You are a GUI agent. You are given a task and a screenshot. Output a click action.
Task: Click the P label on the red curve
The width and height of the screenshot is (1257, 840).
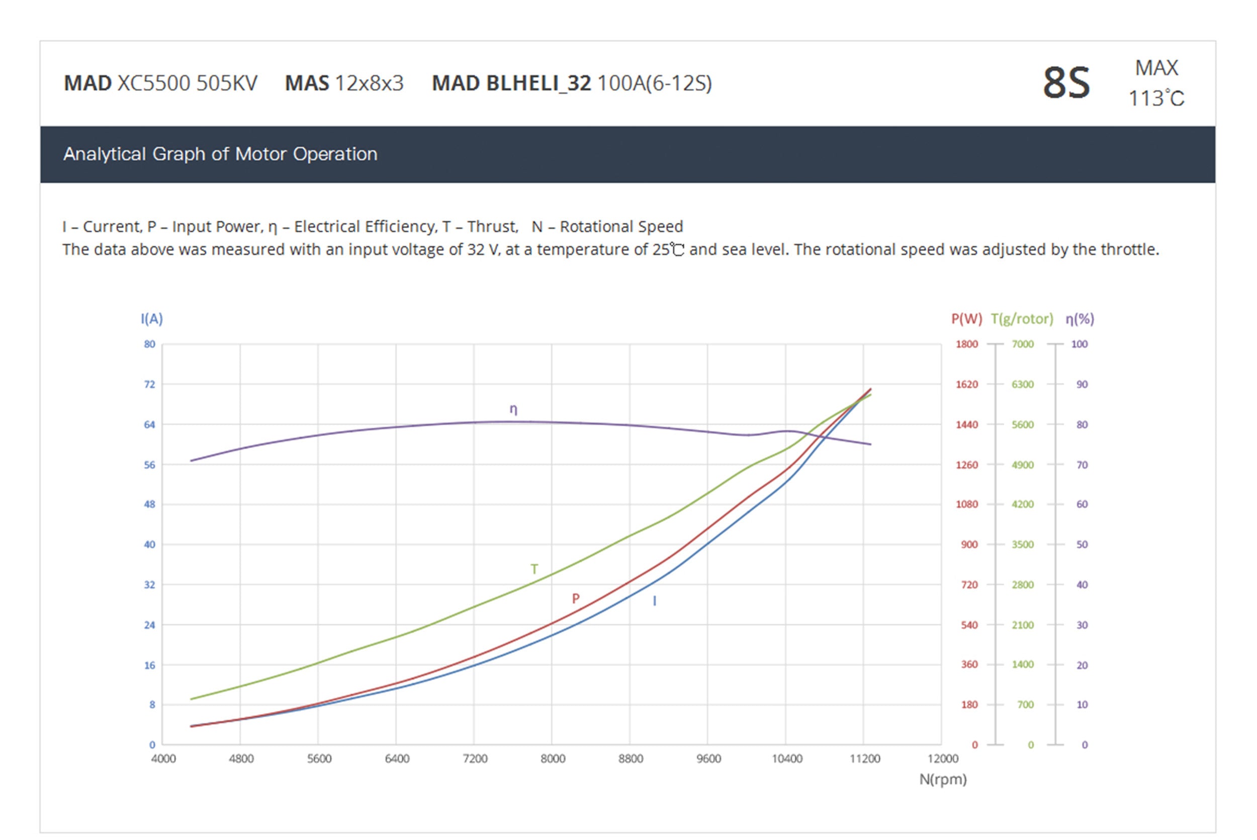(x=576, y=599)
